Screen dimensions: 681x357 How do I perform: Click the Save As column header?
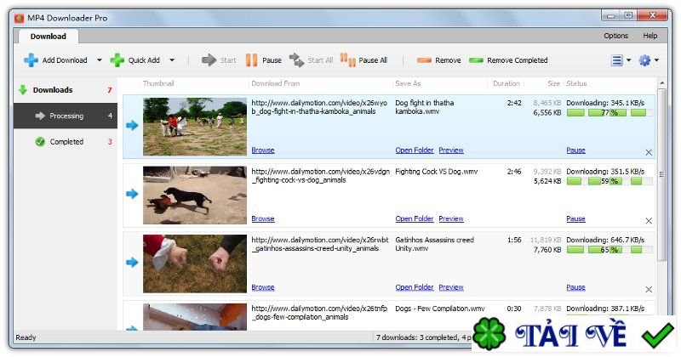[408, 83]
